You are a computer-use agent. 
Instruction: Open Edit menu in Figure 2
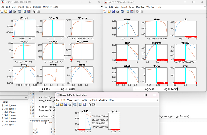point(111,7)
